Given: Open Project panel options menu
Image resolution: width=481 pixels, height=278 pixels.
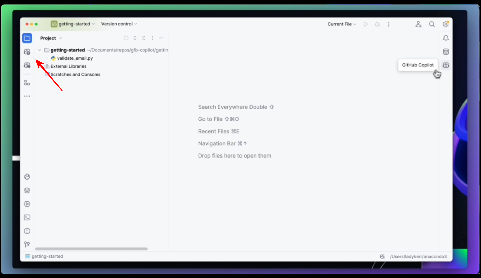Looking at the screenshot, I should coord(152,38).
